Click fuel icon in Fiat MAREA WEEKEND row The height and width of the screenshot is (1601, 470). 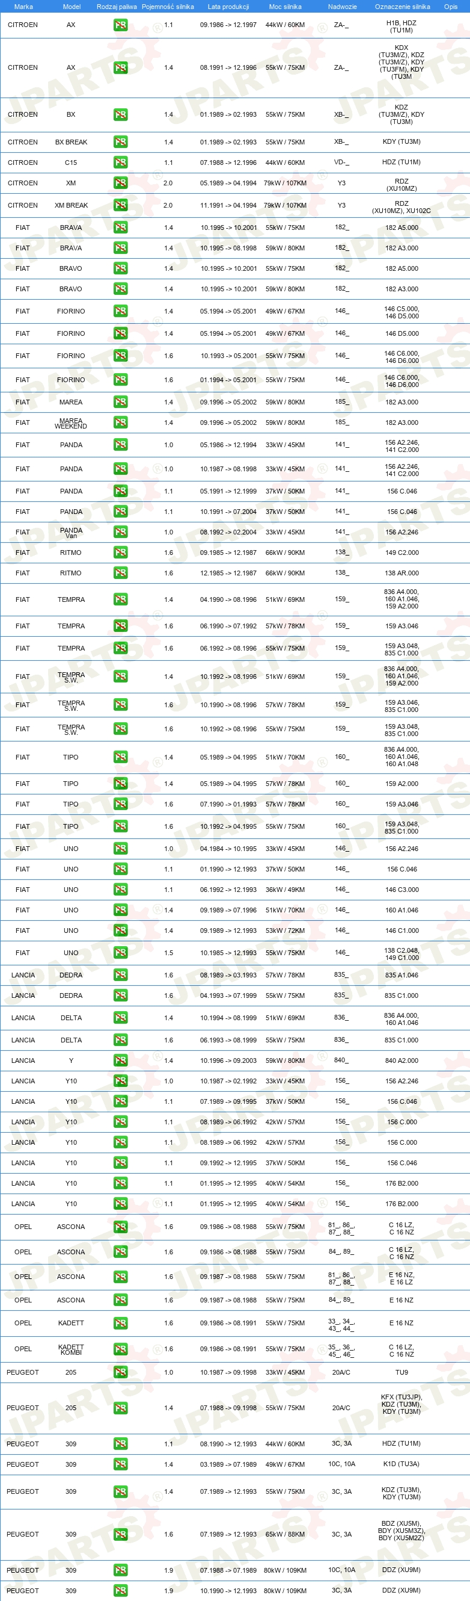(120, 423)
